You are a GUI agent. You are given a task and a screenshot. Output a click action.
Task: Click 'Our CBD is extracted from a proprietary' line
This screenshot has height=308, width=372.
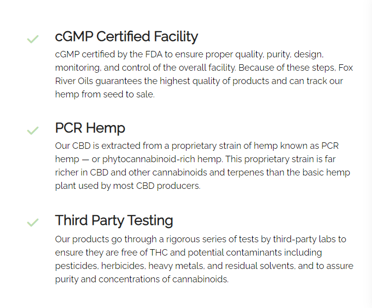click(x=197, y=146)
